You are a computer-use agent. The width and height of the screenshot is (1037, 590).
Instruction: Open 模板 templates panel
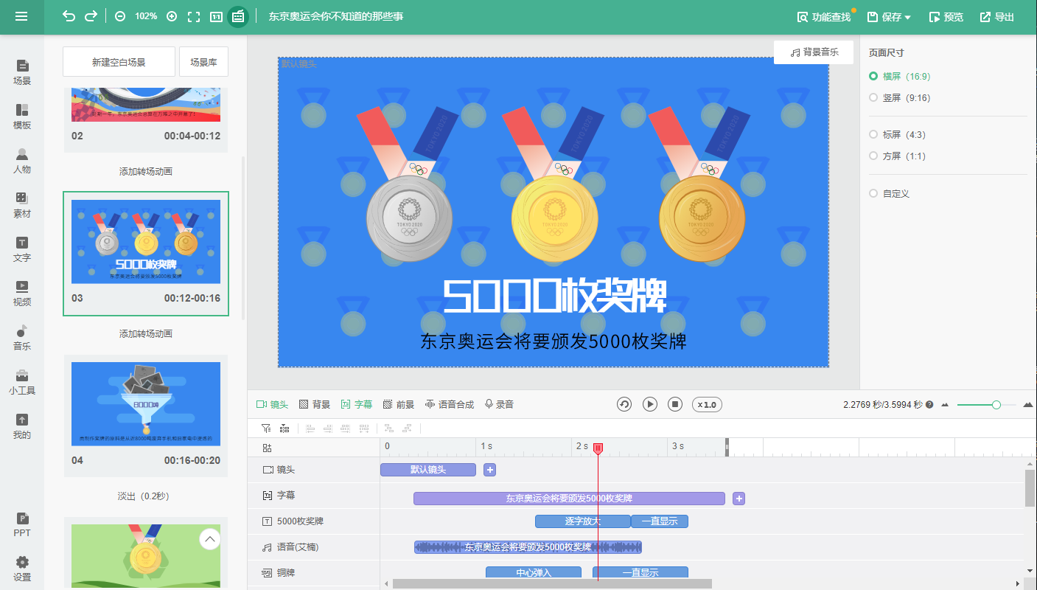(22, 117)
